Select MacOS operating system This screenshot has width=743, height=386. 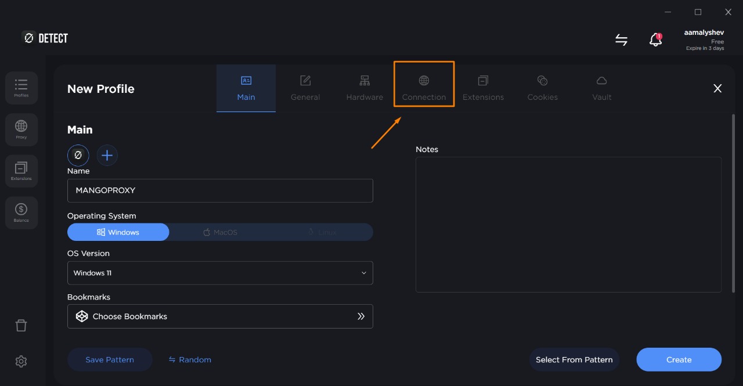click(220, 232)
